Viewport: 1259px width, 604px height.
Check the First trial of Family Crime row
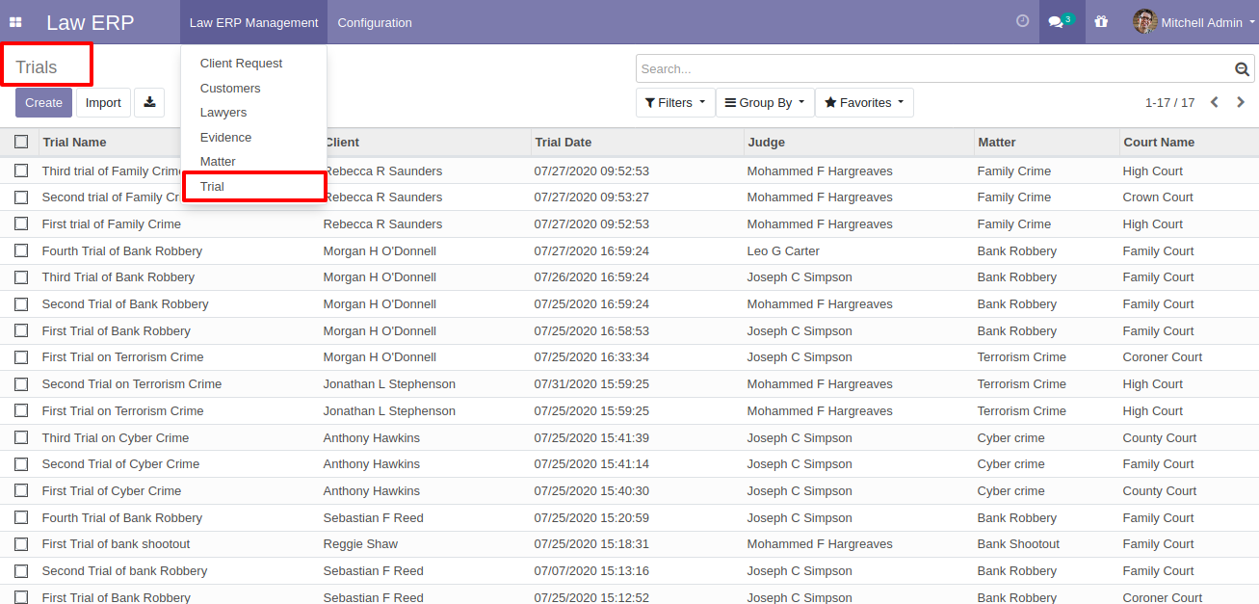tap(21, 223)
